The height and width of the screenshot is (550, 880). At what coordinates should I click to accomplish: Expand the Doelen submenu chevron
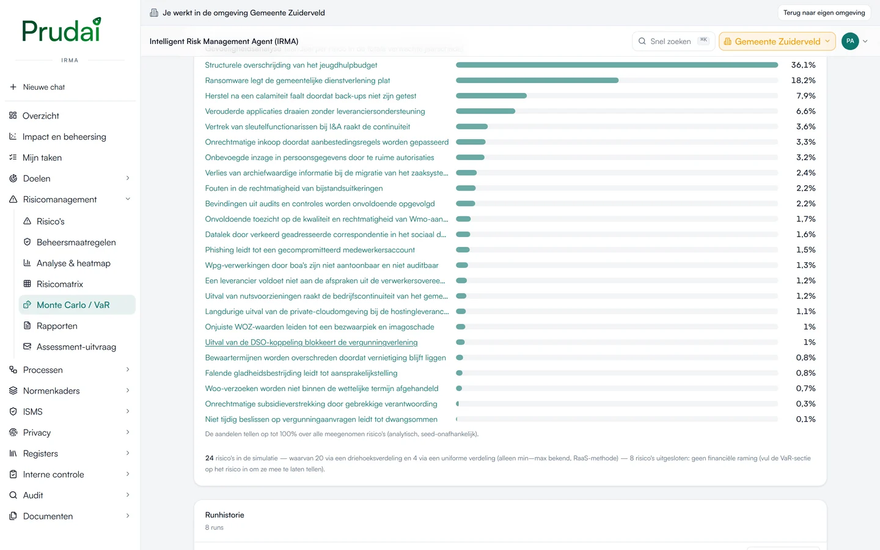click(x=128, y=178)
